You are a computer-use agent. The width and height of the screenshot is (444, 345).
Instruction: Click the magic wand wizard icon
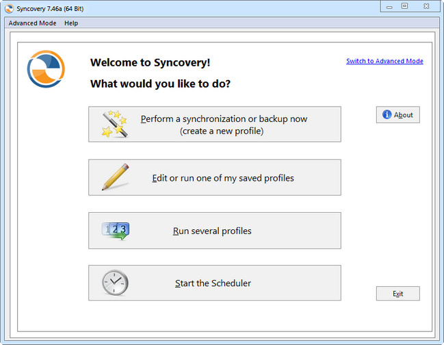(x=115, y=124)
